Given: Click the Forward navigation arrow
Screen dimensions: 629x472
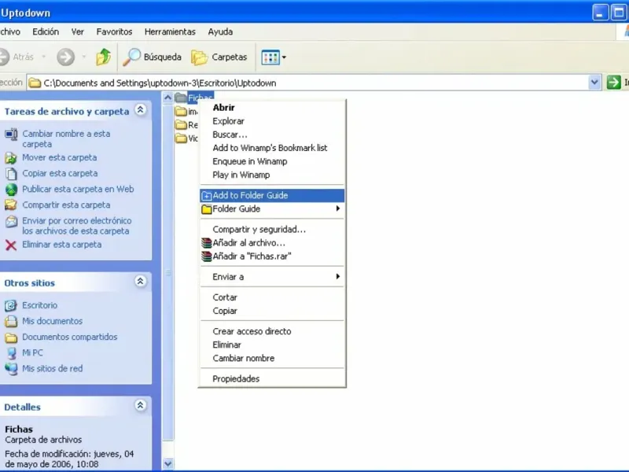Looking at the screenshot, I should [66, 57].
